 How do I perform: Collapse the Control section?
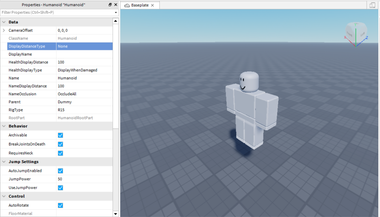tap(4, 196)
